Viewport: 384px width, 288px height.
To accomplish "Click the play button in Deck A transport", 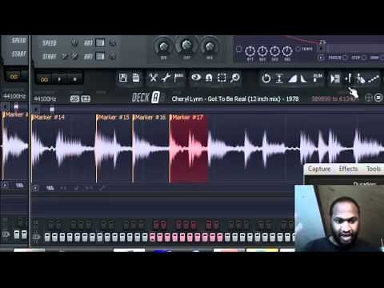I will tap(59, 79).
